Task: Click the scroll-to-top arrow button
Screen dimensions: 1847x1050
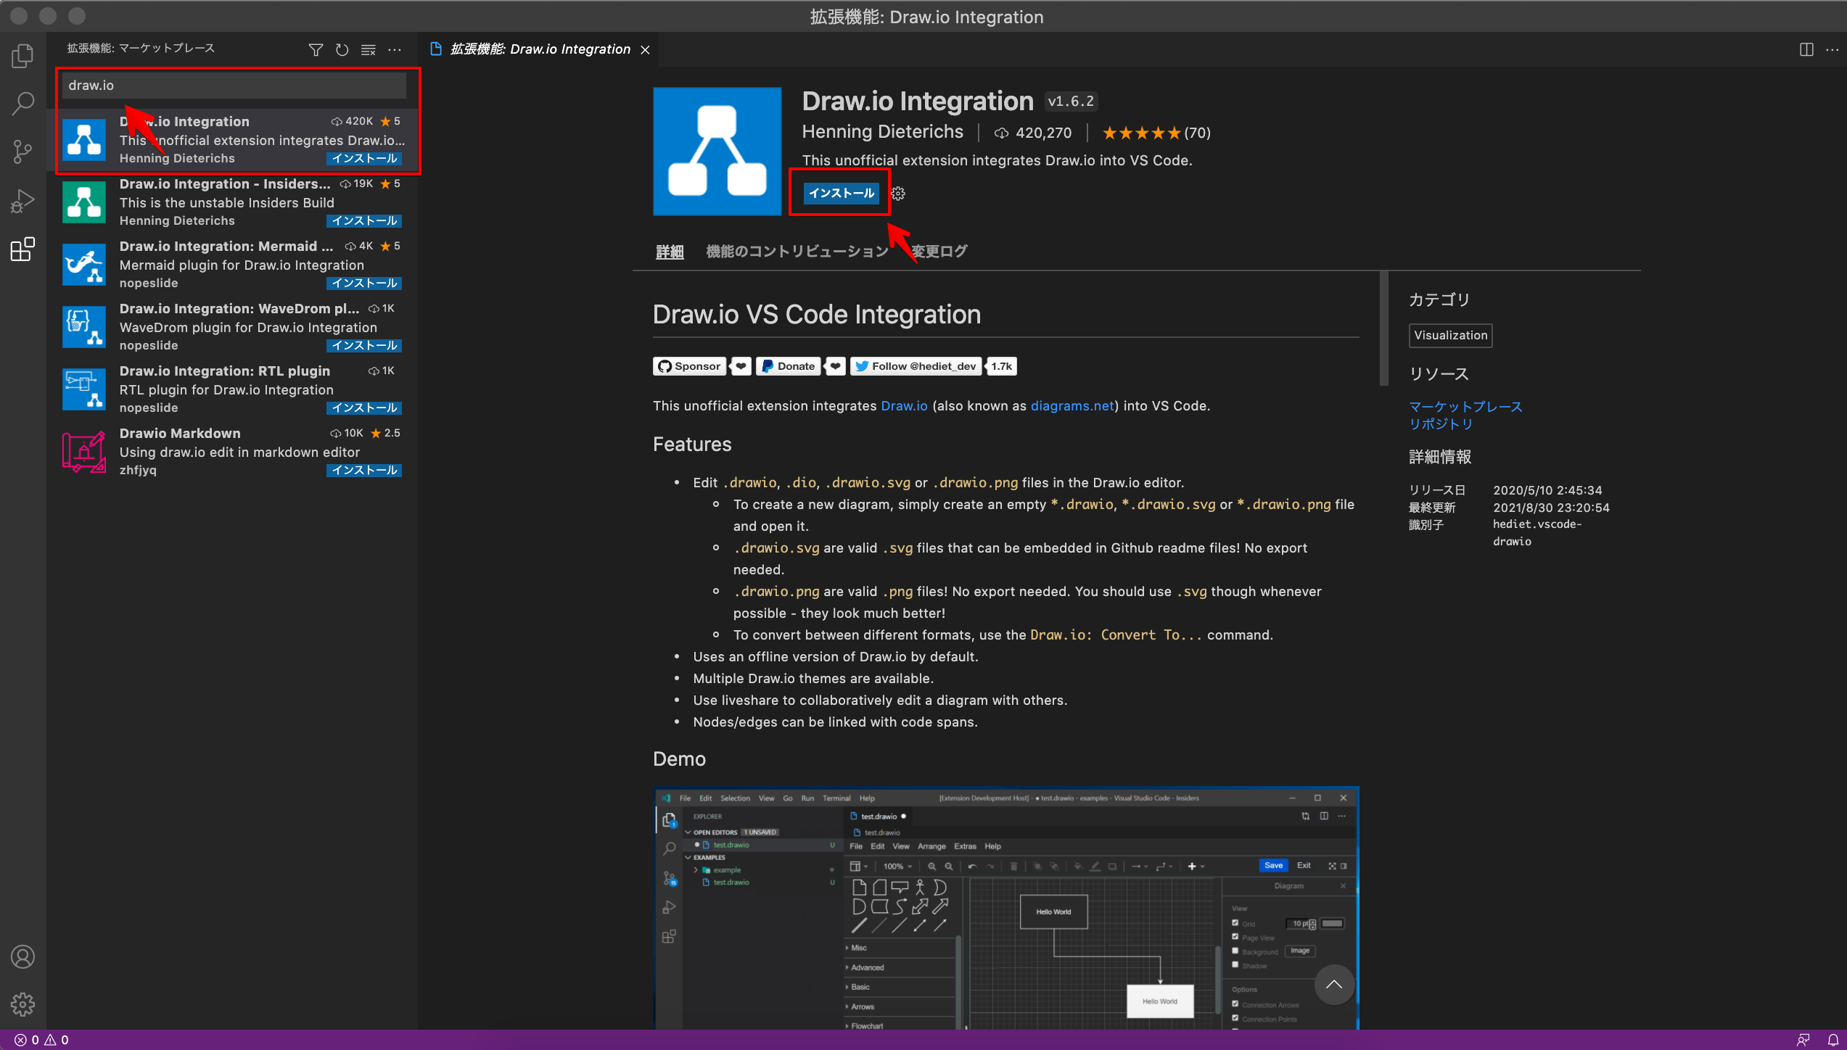Action: coord(1334,984)
